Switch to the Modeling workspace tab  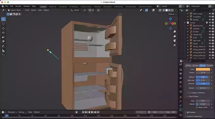tap(52, 7)
